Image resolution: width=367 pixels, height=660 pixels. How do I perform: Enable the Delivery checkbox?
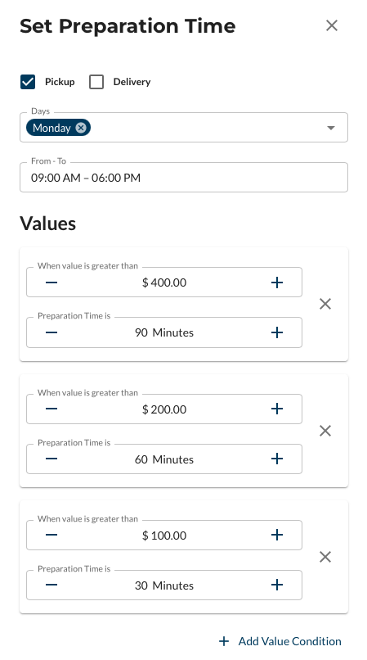tap(96, 82)
